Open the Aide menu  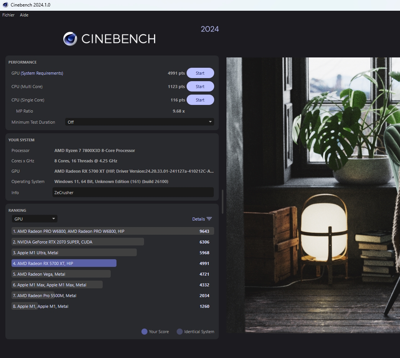pos(24,15)
